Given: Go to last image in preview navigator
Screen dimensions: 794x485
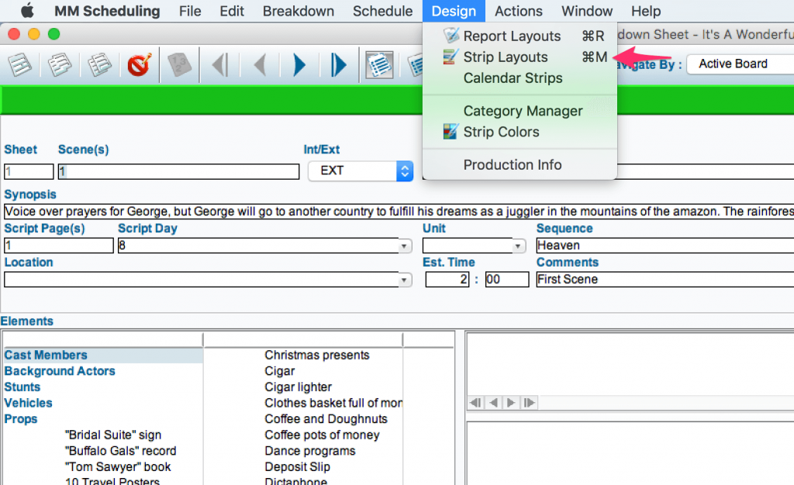Looking at the screenshot, I should pyautogui.click(x=529, y=403).
